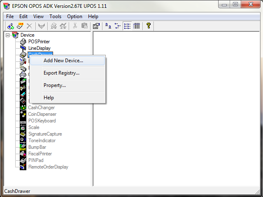Select LineDisplay in the device tree
263x197 pixels.
coord(39,48)
